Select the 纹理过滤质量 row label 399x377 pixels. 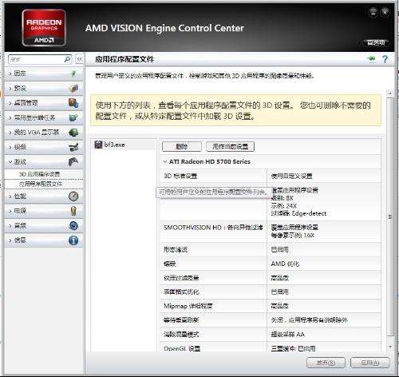pyautogui.click(x=181, y=278)
